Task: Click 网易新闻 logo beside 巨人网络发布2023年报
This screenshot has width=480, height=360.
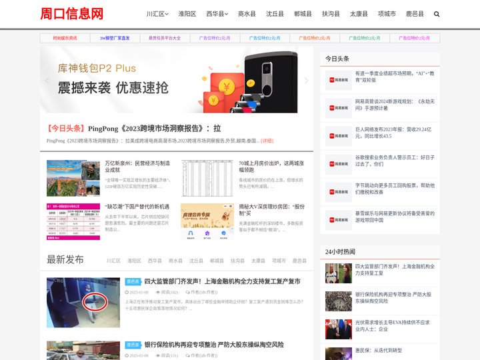Action: 339,136
